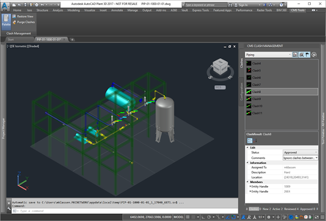
Task: Switch to the Configuration side tab
Action: point(241,92)
